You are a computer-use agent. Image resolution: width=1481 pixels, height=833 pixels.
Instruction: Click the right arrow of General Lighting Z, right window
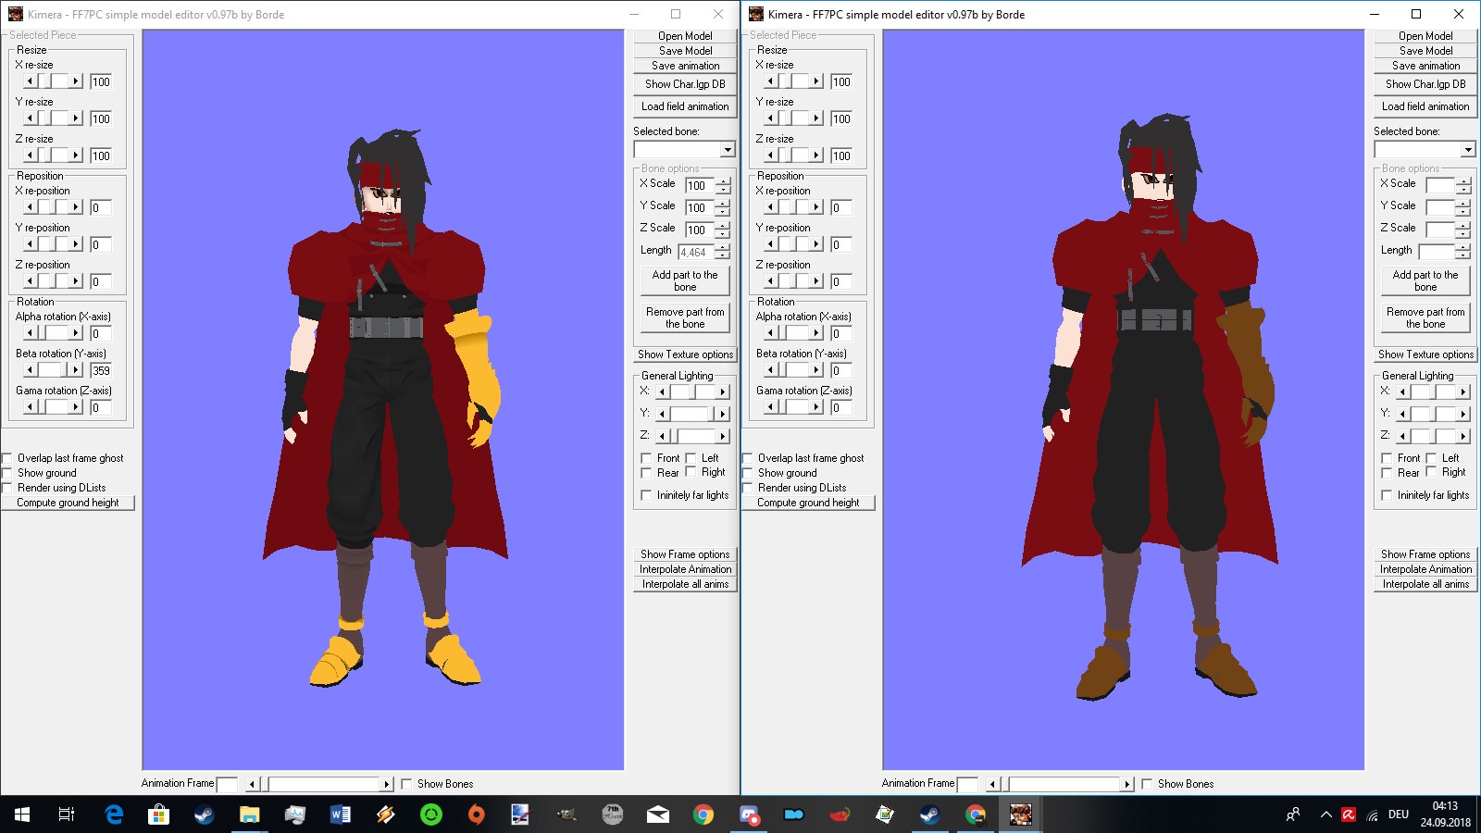1463,436
